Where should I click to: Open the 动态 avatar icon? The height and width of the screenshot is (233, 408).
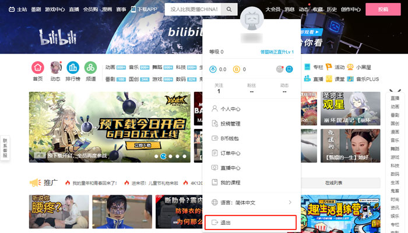pyautogui.click(x=55, y=67)
